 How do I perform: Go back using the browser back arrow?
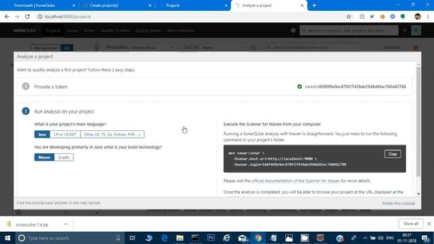(7, 16)
